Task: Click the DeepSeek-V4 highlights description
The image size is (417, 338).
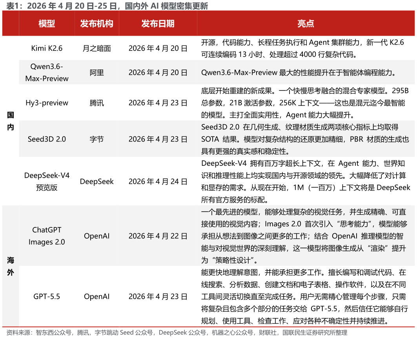Action: (x=306, y=181)
